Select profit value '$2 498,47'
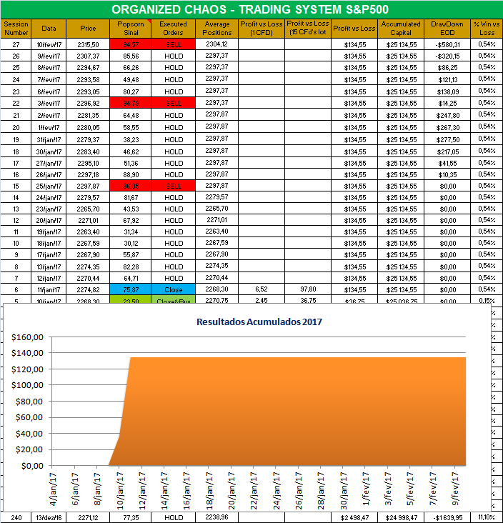This screenshot has width=503, height=523. click(355, 518)
